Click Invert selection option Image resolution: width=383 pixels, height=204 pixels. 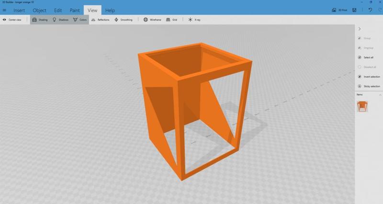click(369, 77)
